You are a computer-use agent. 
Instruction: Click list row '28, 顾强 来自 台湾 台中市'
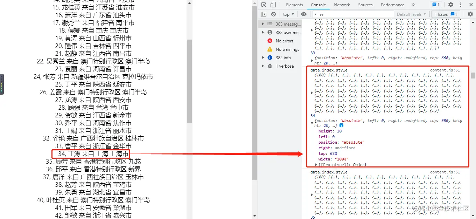tap(93, 108)
